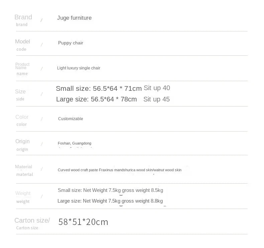
Task: Click the Origin label
Action: 23,142
